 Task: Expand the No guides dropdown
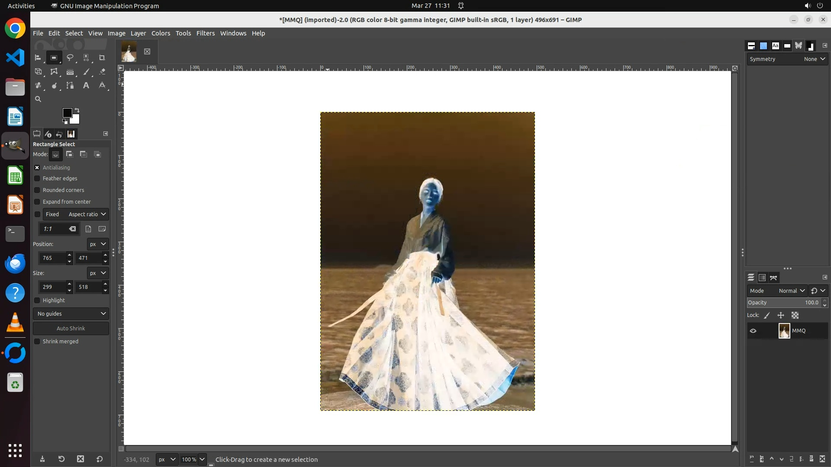coord(71,314)
